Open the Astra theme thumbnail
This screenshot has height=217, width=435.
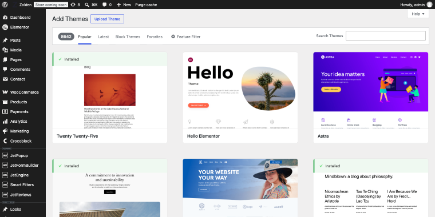(x=371, y=90)
